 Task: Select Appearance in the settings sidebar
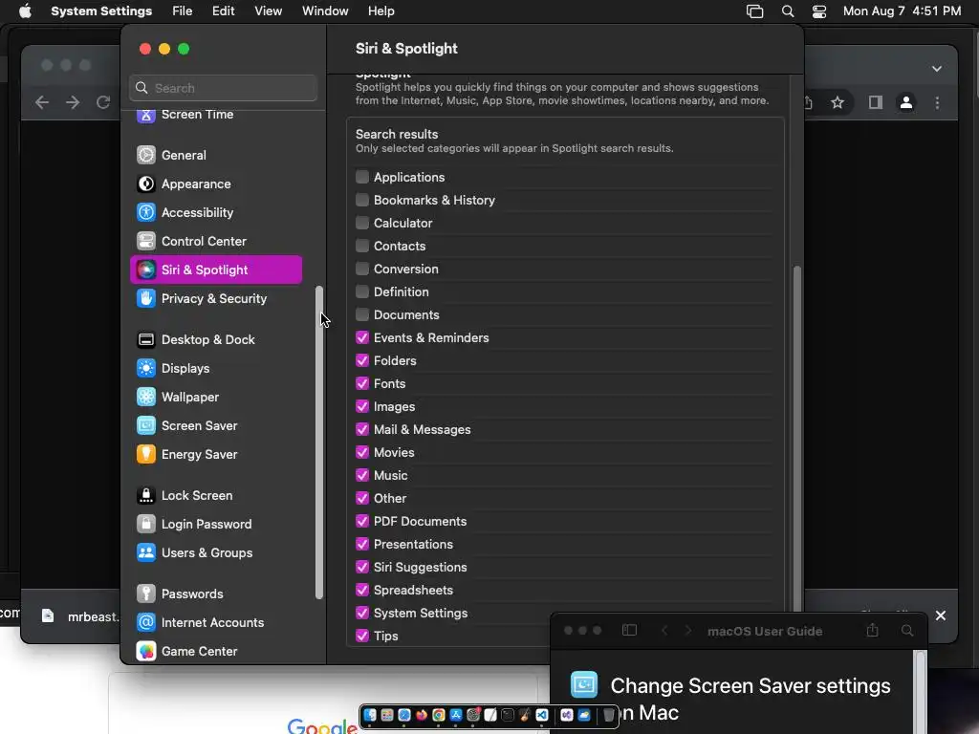click(x=215, y=183)
